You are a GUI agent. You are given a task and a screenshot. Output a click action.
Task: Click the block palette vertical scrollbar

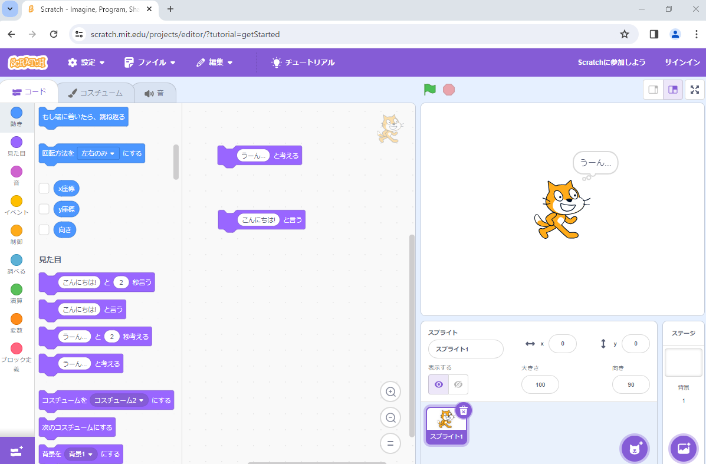pos(176,162)
